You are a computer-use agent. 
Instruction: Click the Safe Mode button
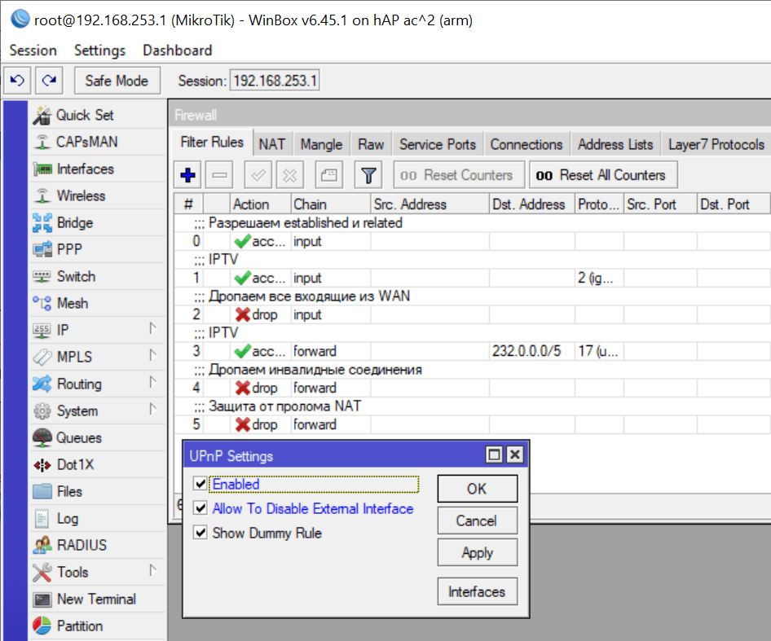tap(117, 80)
